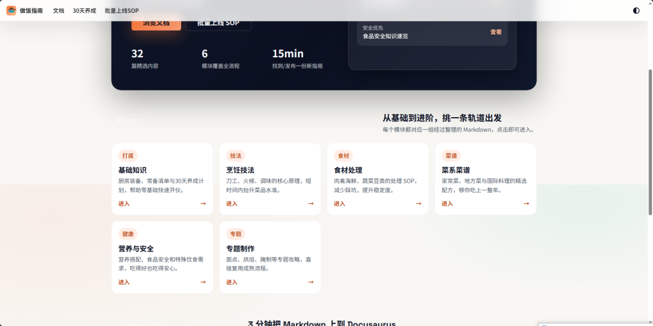Open the 30天养成 navbar item
The image size is (653, 326).
point(84,11)
